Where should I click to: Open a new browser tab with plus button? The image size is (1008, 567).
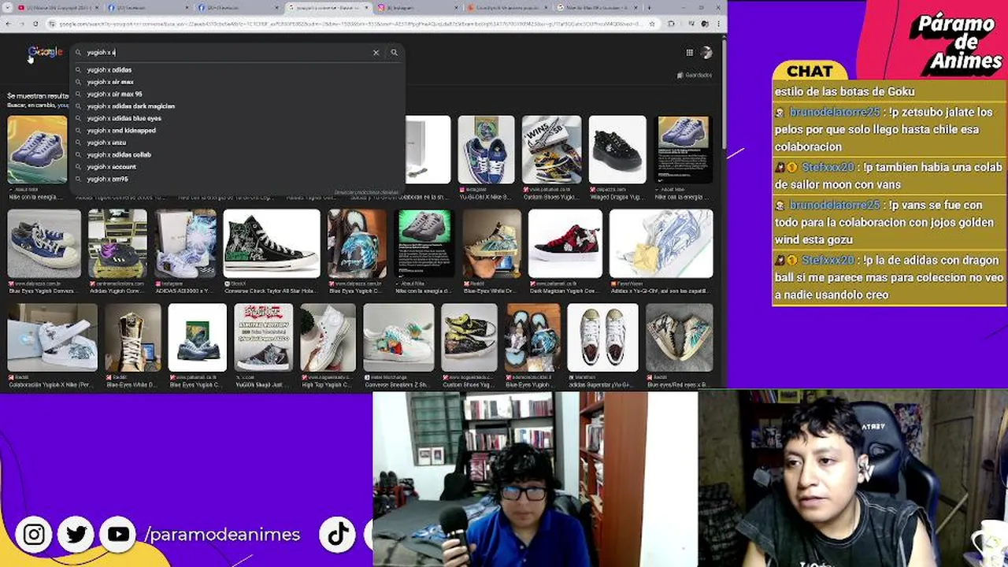tap(648, 8)
